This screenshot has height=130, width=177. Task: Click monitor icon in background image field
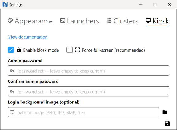(12, 112)
